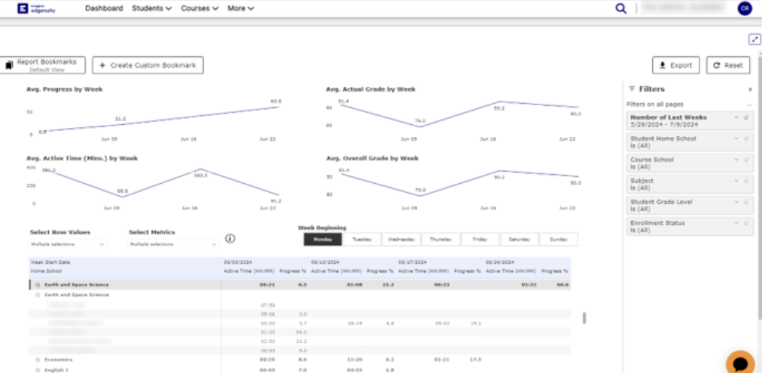Screen dimensions: 762x373
Task: Click Create Custom Bookmark
Action: 148,65
